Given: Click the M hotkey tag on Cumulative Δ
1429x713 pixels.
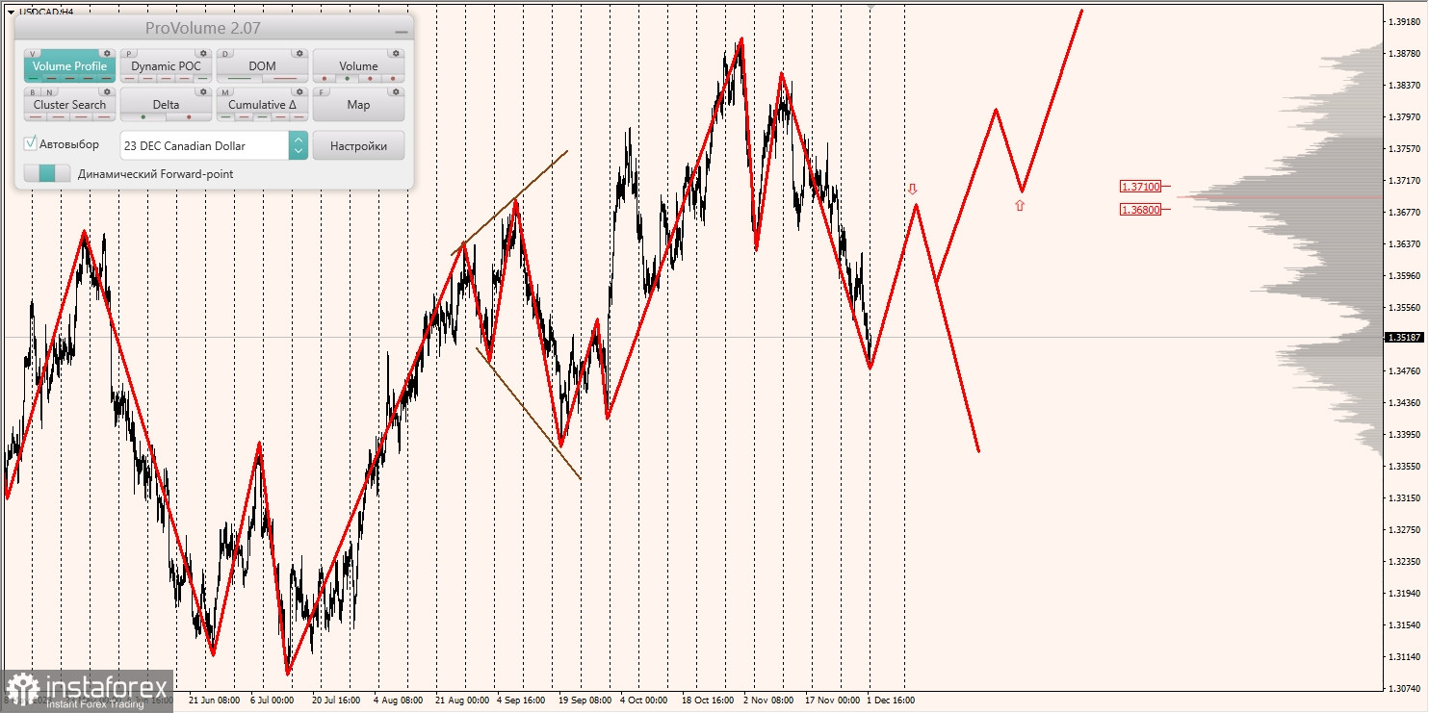Looking at the screenshot, I should (x=225, y=92).
